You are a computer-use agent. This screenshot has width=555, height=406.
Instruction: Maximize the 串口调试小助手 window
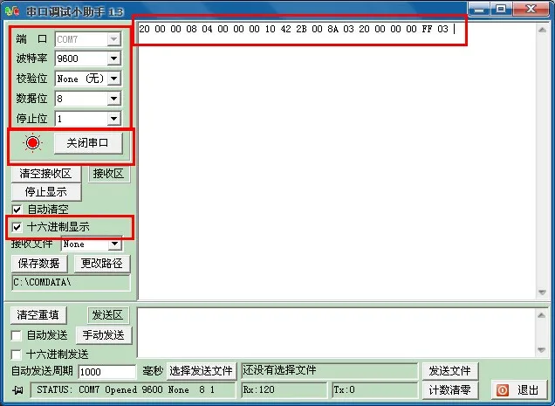point(501,10)
